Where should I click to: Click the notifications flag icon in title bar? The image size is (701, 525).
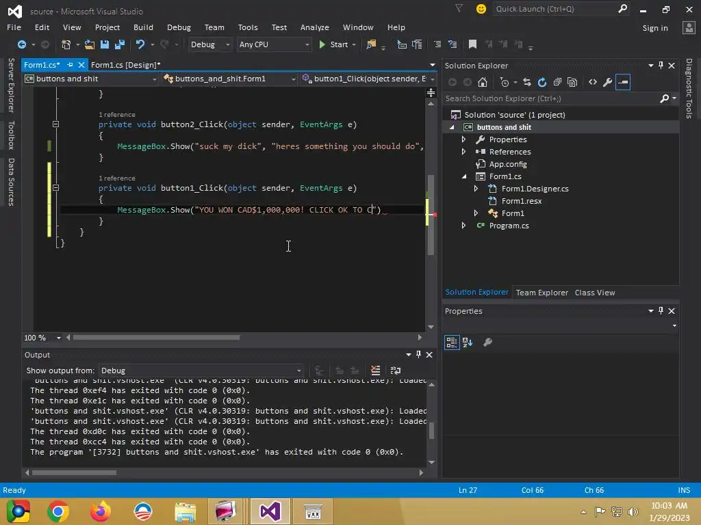[x=459, y=8]
